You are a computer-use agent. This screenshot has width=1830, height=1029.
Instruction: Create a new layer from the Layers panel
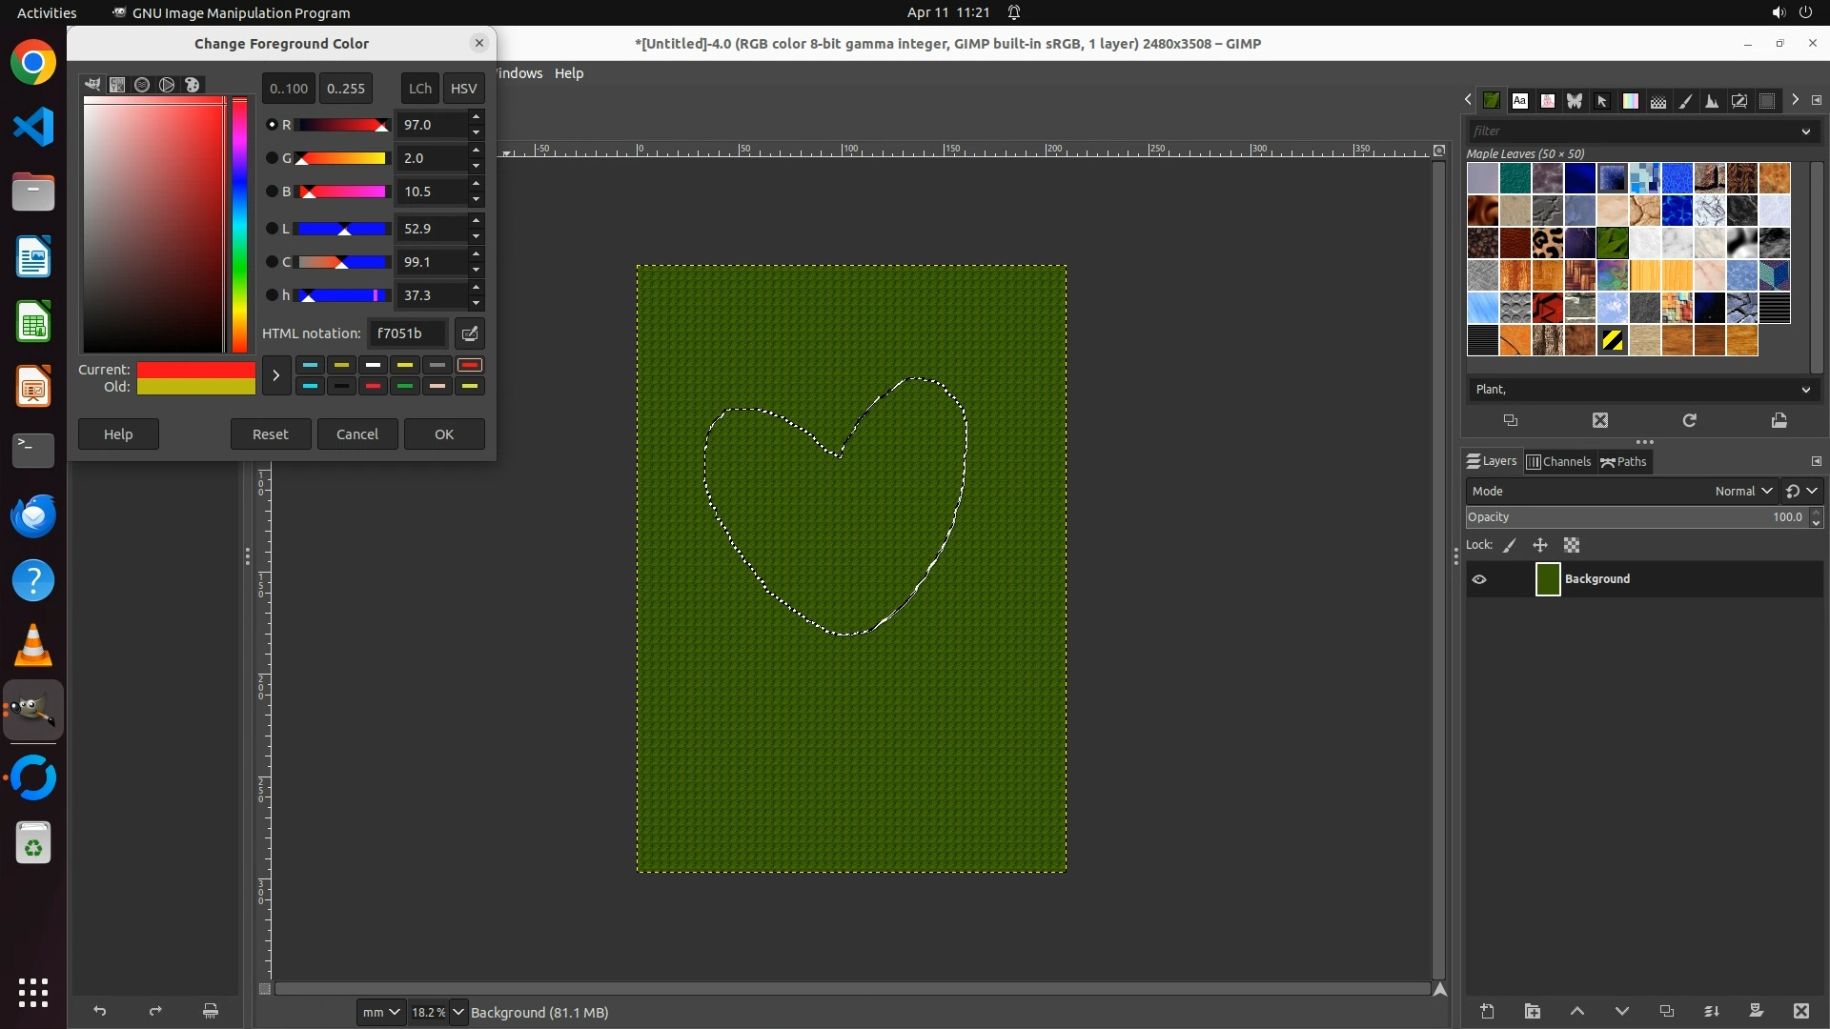(x=1487, y=1012)
